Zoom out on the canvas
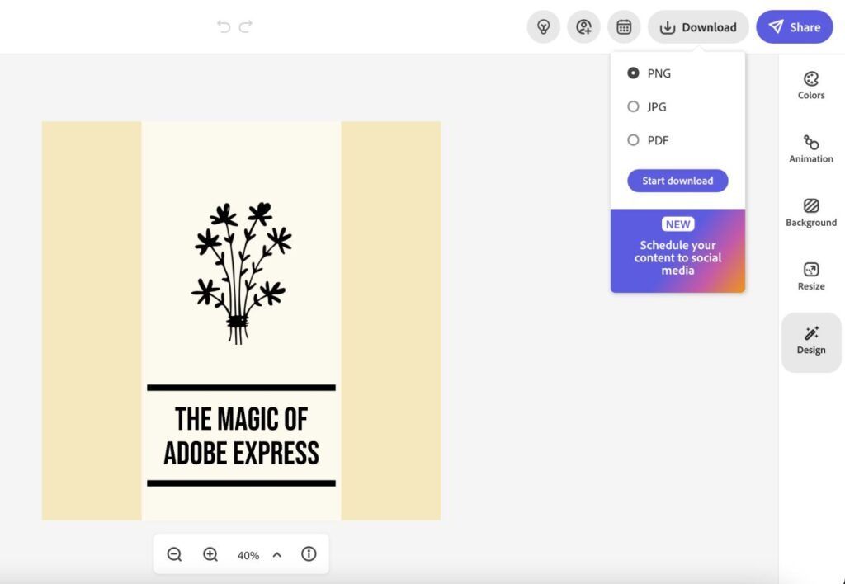 tap(174, 553)
